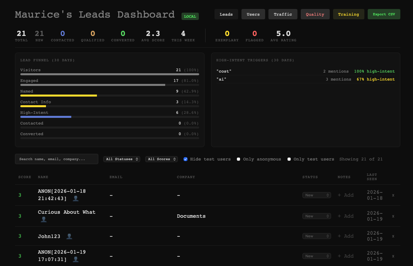Click the user icon next to ANON[2026-01-19 17:07:31]

coord(76,259)
